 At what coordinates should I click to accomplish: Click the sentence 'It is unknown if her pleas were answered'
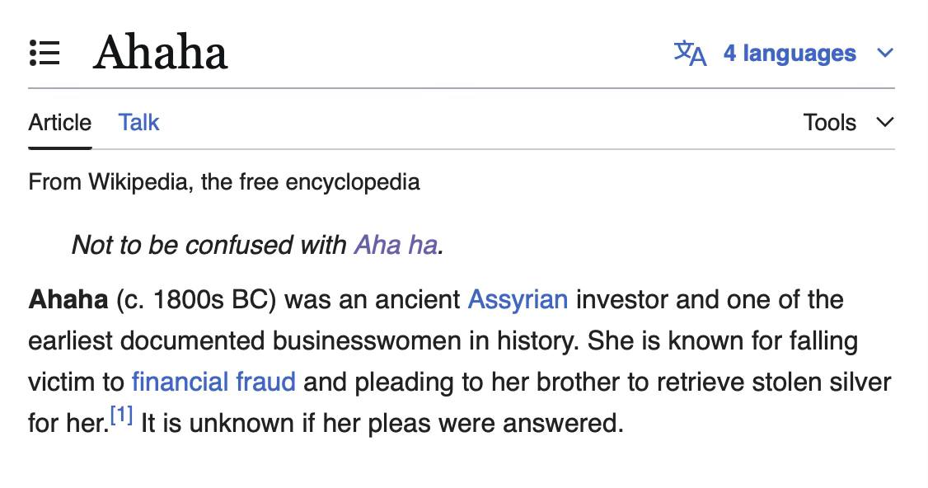[382, 424]
